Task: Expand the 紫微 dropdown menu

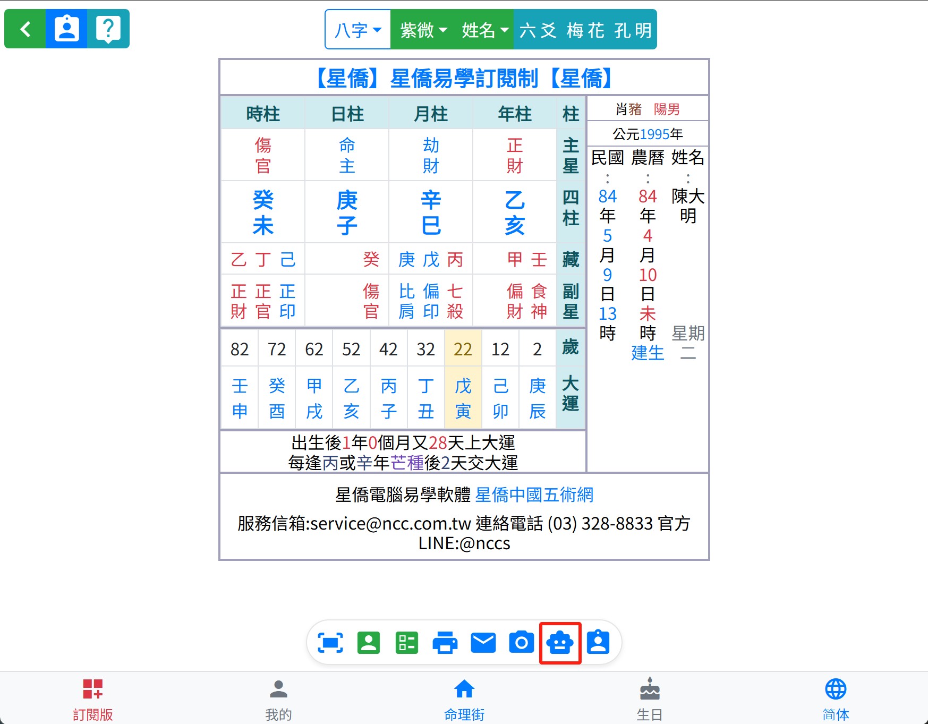Action: (x=423, y=30)
